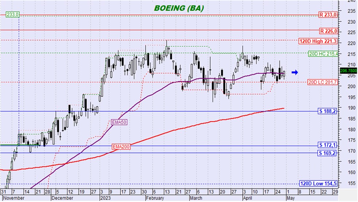The image size is (358, 202).
Task: Click the current price 206.7800 tag
Action: pyautogui.click(x=349, y=71)
